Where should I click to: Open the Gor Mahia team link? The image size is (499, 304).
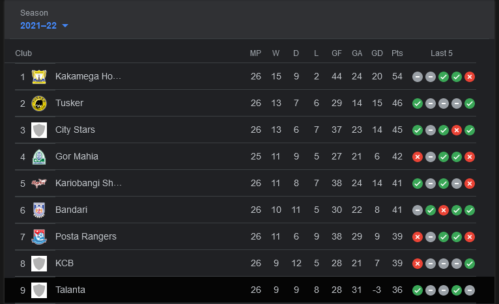point(77,156)
